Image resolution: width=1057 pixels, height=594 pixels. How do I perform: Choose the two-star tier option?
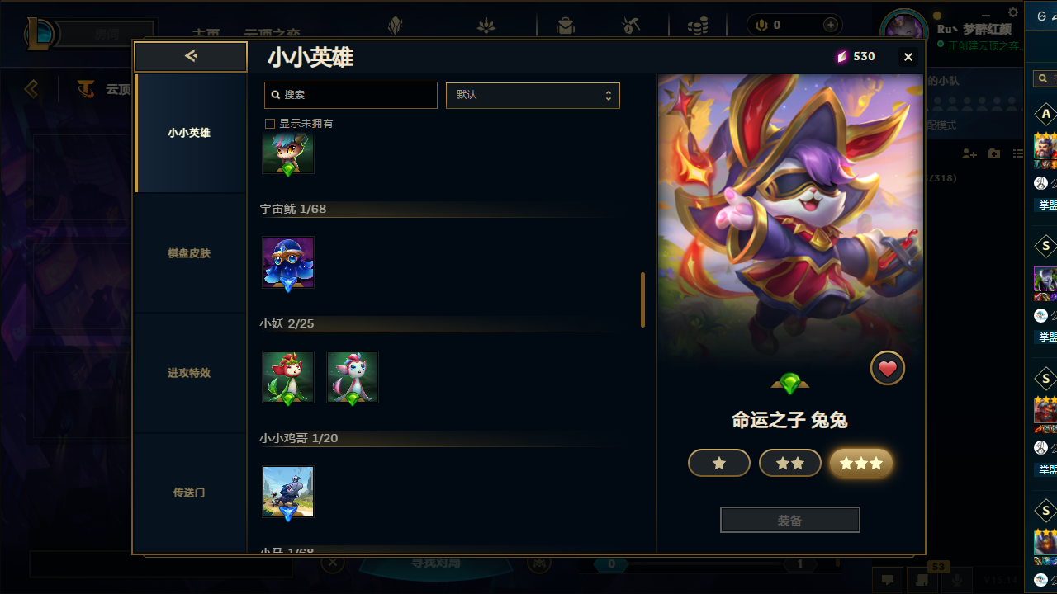pyautogui.click(x=790, y=463)
